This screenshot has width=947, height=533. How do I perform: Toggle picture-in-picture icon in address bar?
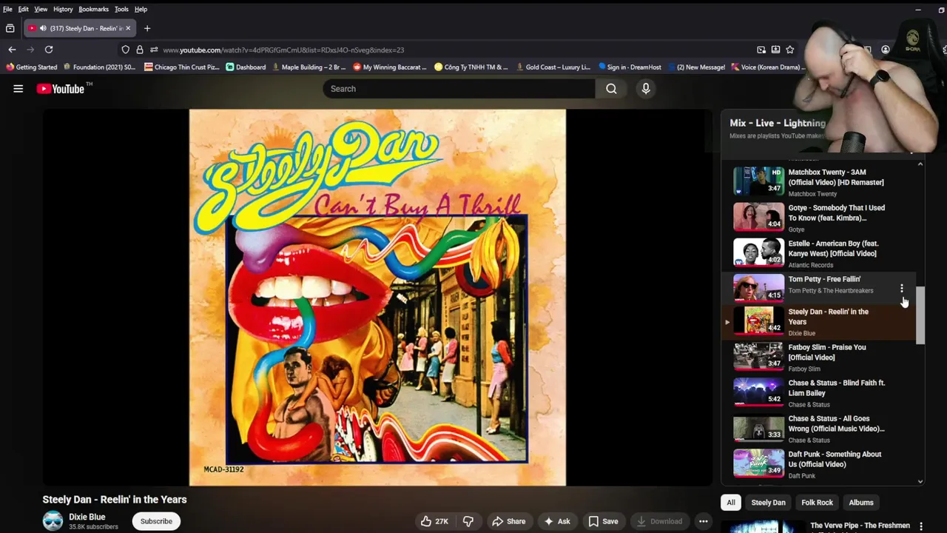point(761,50)
